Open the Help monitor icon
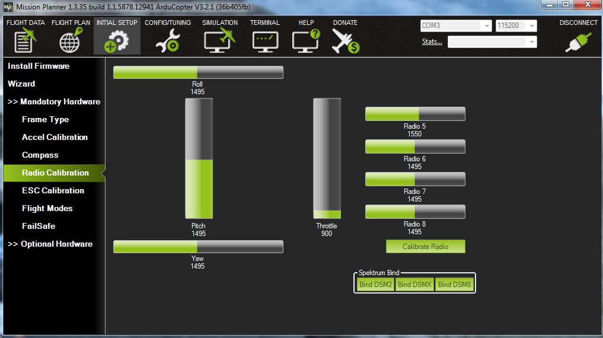This screenshot has height=338, width=603. tap(306, 41)
